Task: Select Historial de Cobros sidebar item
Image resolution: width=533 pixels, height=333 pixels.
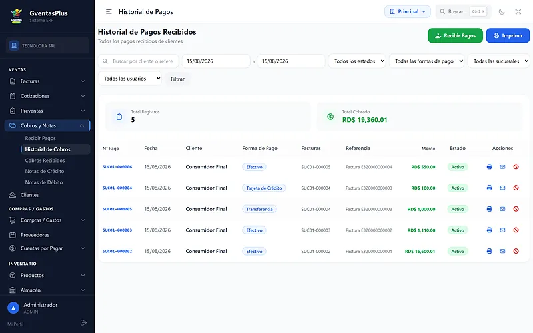Action: [55, 149]
